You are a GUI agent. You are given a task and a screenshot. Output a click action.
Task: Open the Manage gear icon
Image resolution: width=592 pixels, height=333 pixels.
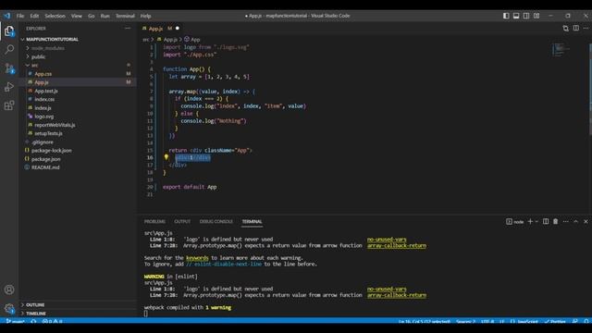pyautogui.click(x=9, y=308)
